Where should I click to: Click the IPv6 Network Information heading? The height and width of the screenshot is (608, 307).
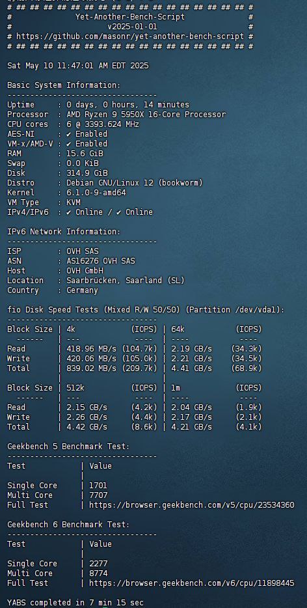[64, 232]
